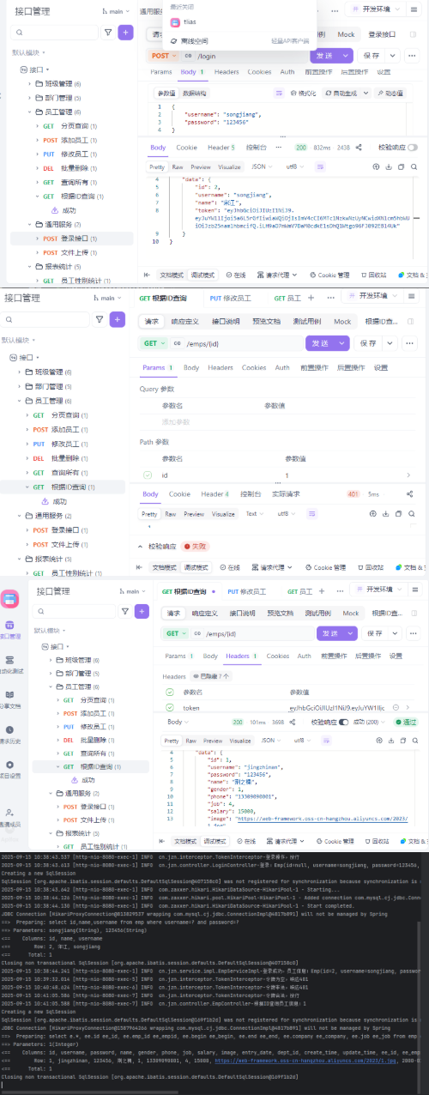Image resolution: width=429 pixels, height=1095 pixels.
Task: Select Raw view in the /login response
Action: [x=178, y=166]
